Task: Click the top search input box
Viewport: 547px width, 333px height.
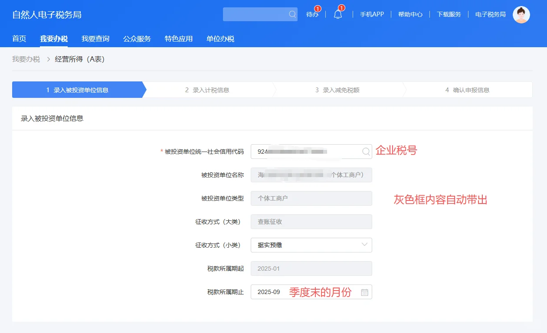Action: tap(256, 14)
